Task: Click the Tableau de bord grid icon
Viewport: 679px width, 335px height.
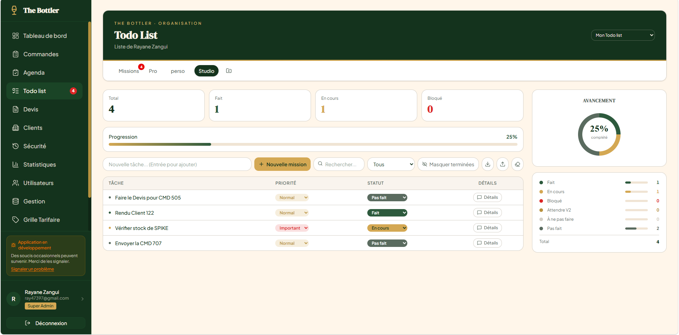Action: coord(16,36)
